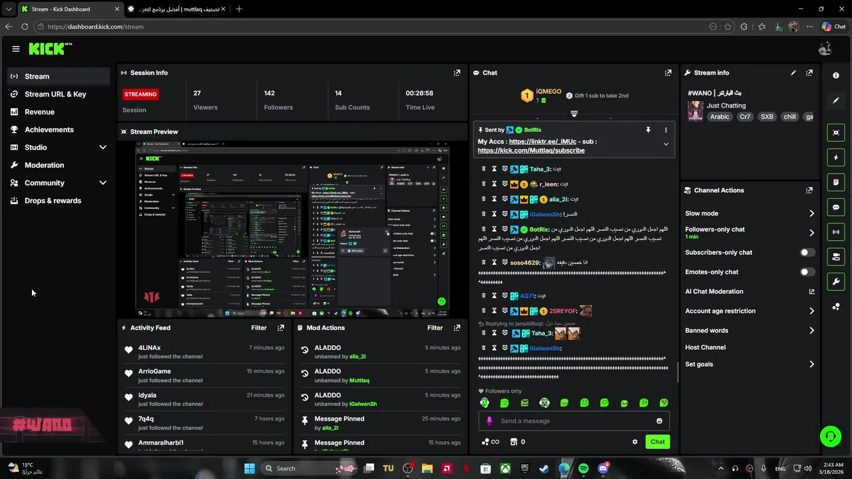Pop out the Chat panel
The width and height of the screenshot is (852, 479).
668,73
